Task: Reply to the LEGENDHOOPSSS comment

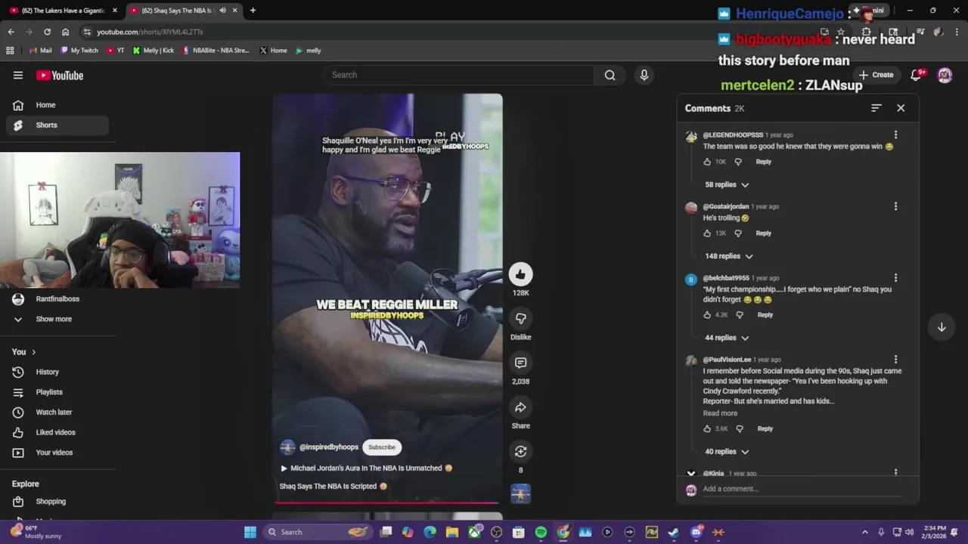Action: [763, 162]
